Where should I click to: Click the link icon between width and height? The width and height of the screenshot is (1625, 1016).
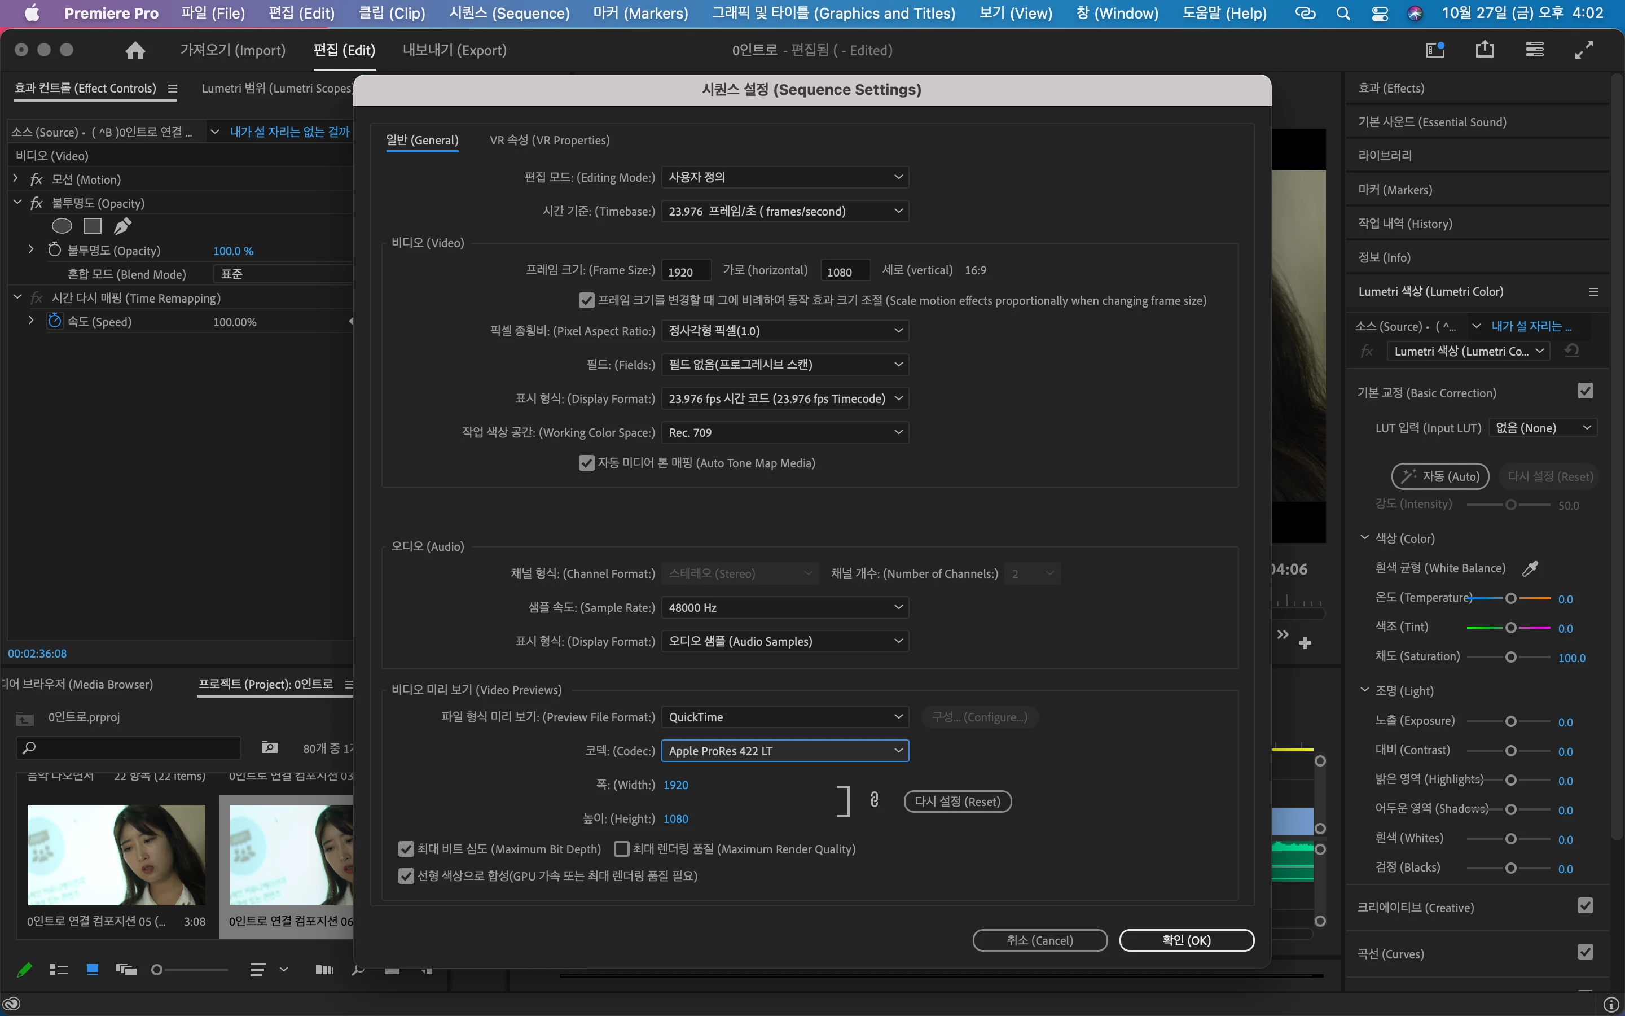point(873,800)
